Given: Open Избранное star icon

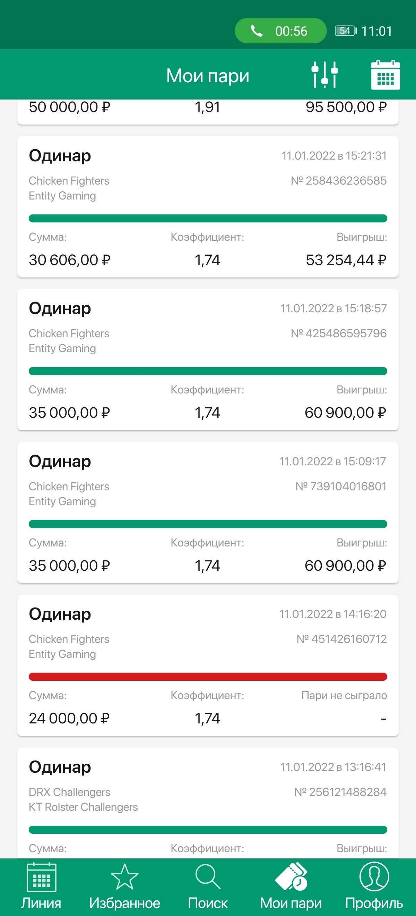Looking at the screenshot, I should pos(125,877).
